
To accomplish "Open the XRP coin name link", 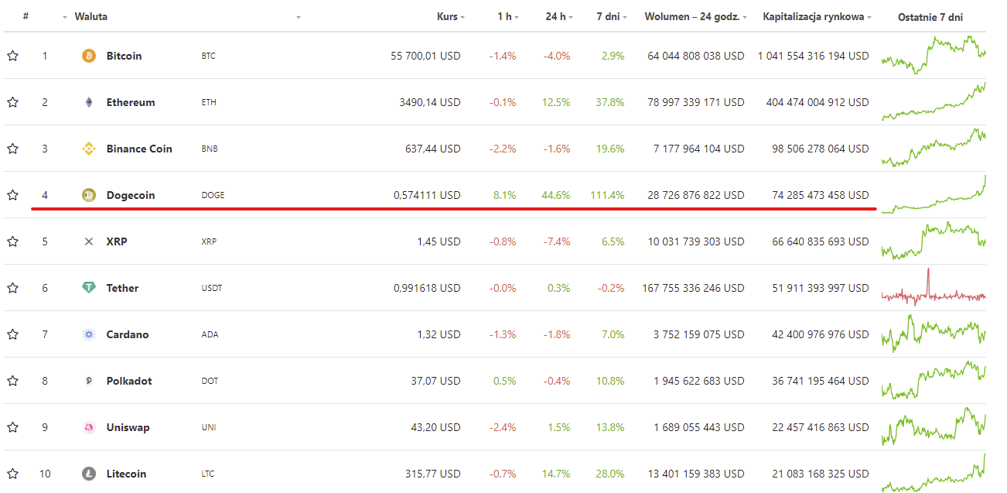I will 117,241.
